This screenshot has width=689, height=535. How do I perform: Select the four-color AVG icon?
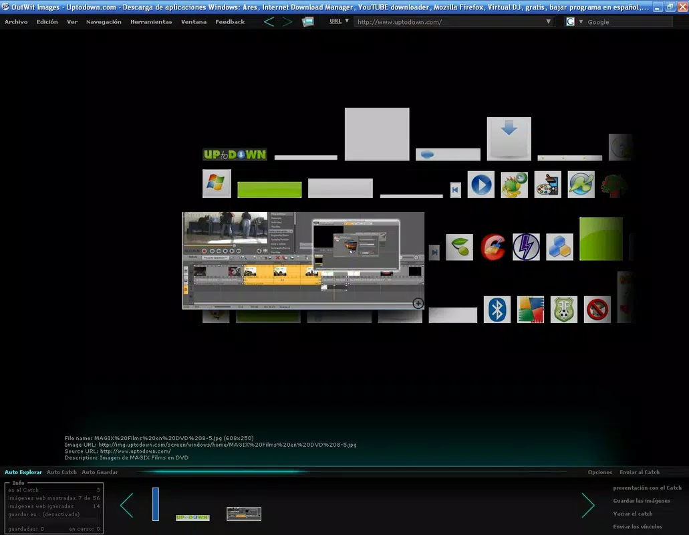coord(531,310)
